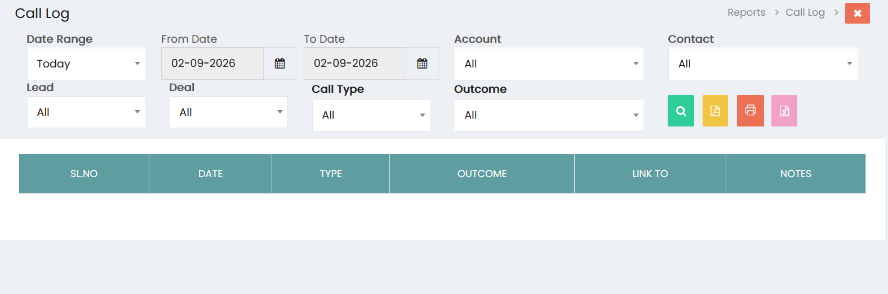Image resolution: width=888 pixels, height=294 pixels.
Task: Export call log to Excel
Action: [784, 111]
